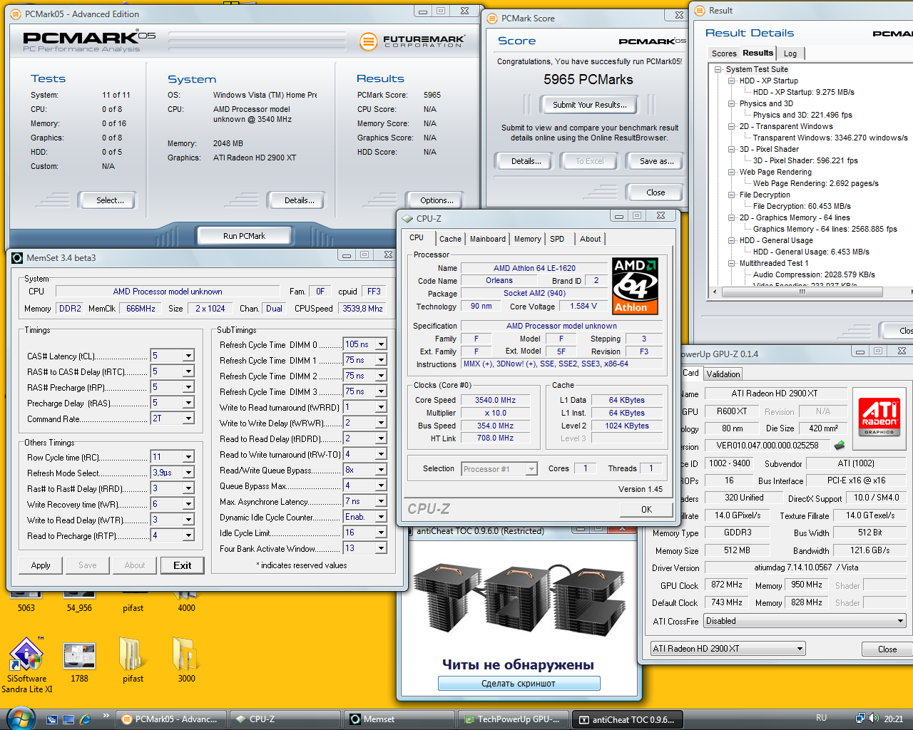This screenshot has width=913, height=730.
Task: Click Save as button in PCMark Score
Action: [656, 161]
